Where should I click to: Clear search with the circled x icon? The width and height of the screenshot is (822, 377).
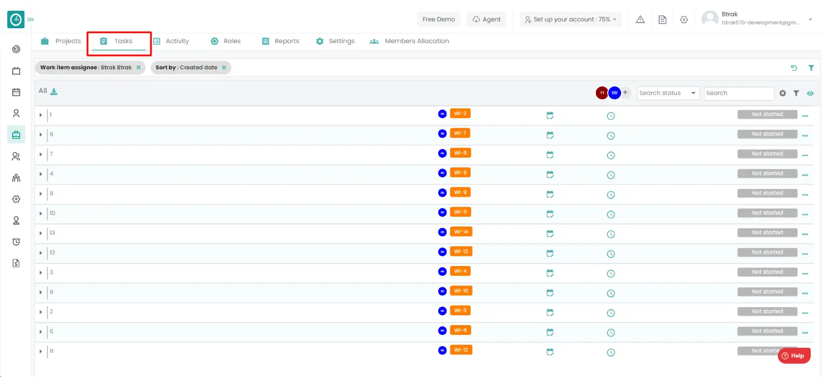(782, 93)
